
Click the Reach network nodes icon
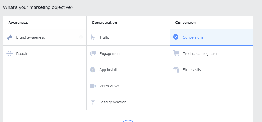[x=10, y=54]
